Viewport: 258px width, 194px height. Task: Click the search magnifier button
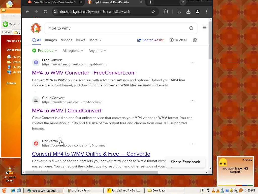tap(191, 28)
